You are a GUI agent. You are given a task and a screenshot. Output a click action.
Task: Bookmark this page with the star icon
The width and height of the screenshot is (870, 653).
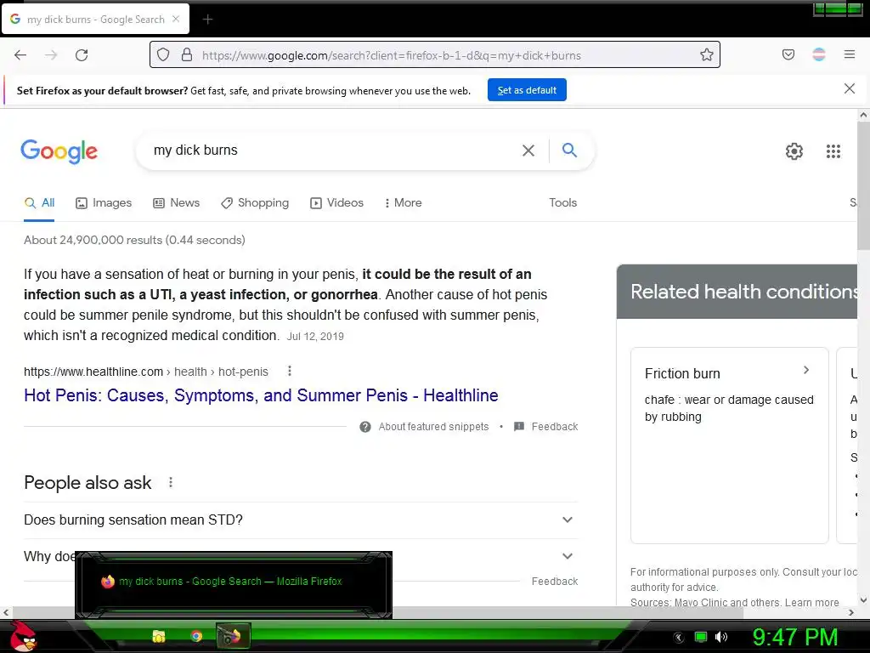(706, 55)
